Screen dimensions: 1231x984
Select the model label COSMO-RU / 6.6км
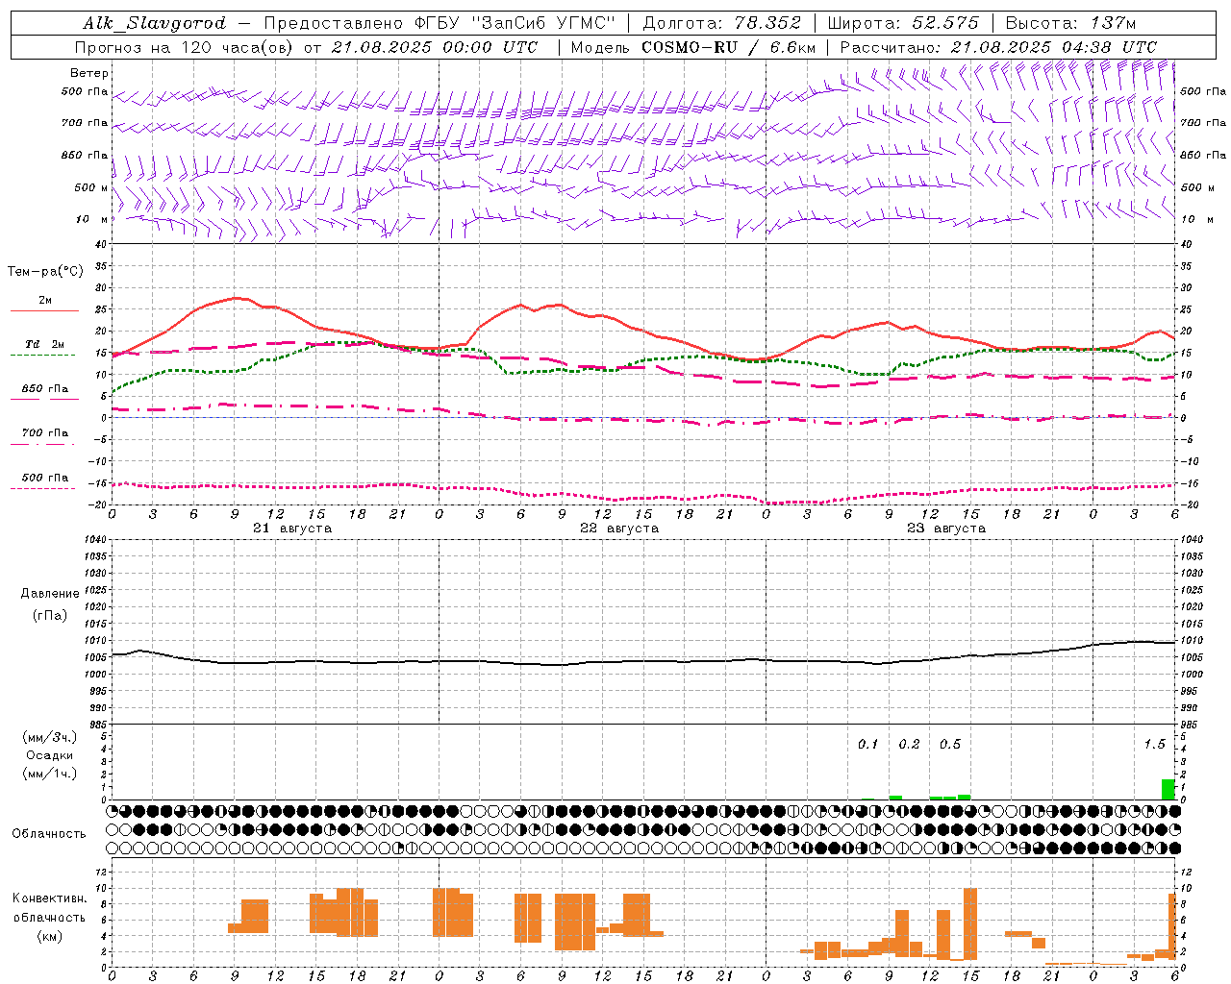729,47
